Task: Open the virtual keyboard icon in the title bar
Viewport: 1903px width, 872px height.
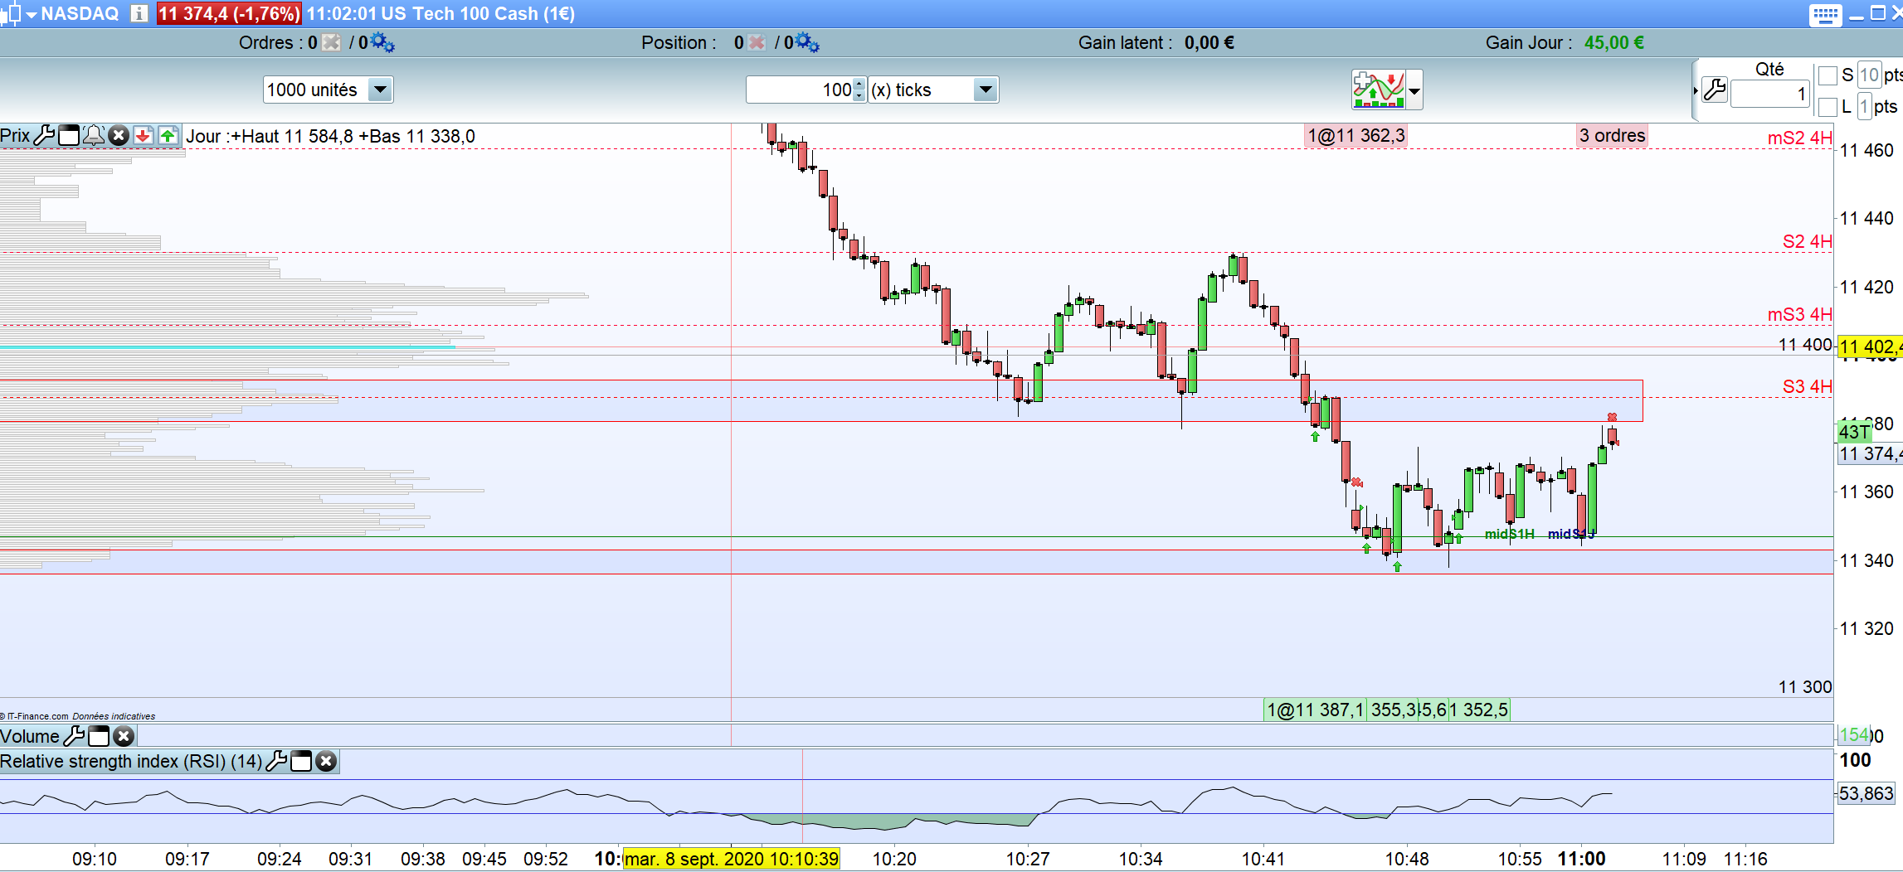Action: tap(1825, 14)
